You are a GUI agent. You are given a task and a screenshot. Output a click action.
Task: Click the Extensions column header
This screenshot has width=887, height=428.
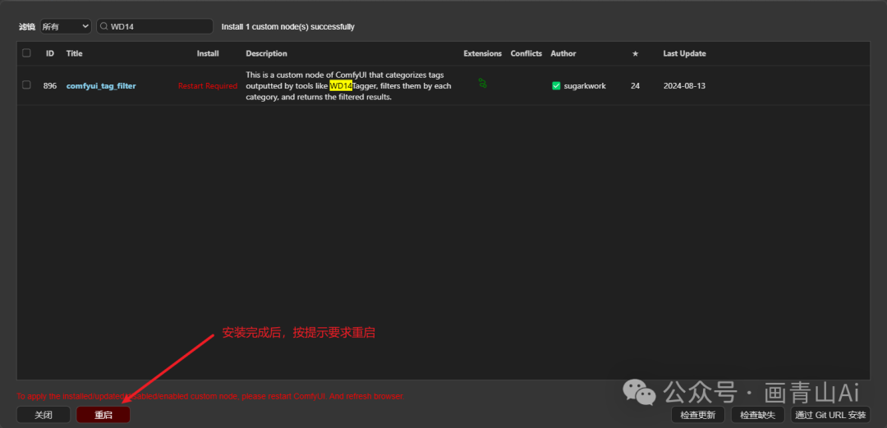pyautogui.click(x=483, y=53)
